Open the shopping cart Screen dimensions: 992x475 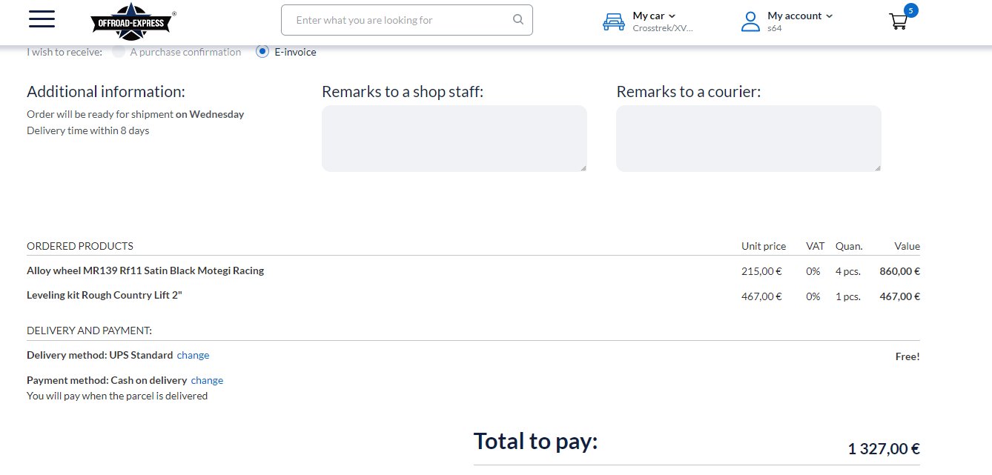(x=898, y=21)
